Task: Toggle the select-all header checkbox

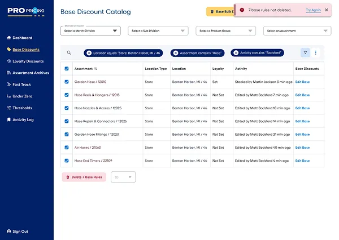Action: point(67,69)
